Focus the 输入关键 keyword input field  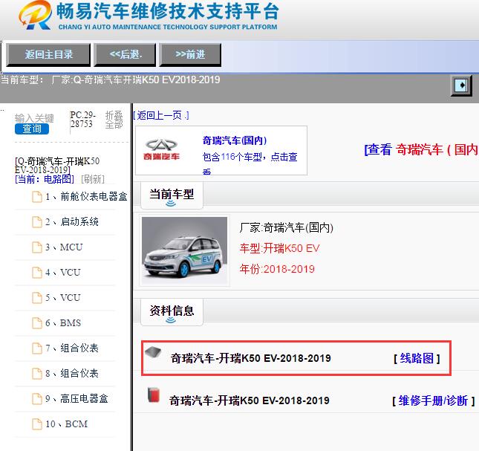click(x=34, y=118)
